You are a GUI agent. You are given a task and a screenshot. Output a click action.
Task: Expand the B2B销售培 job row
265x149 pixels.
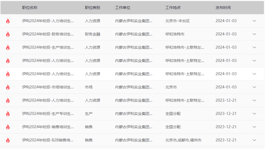254,140
